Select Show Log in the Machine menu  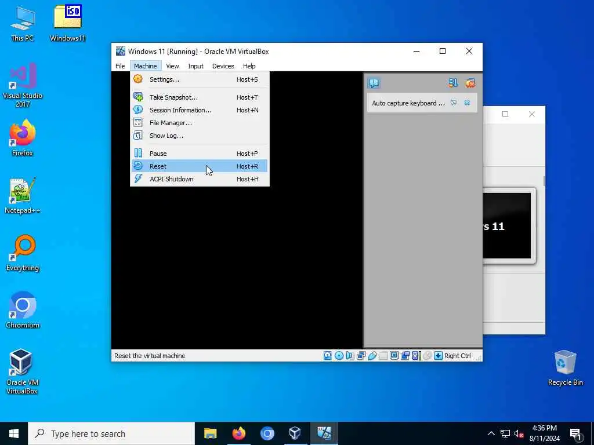click(x=200, y=136)
